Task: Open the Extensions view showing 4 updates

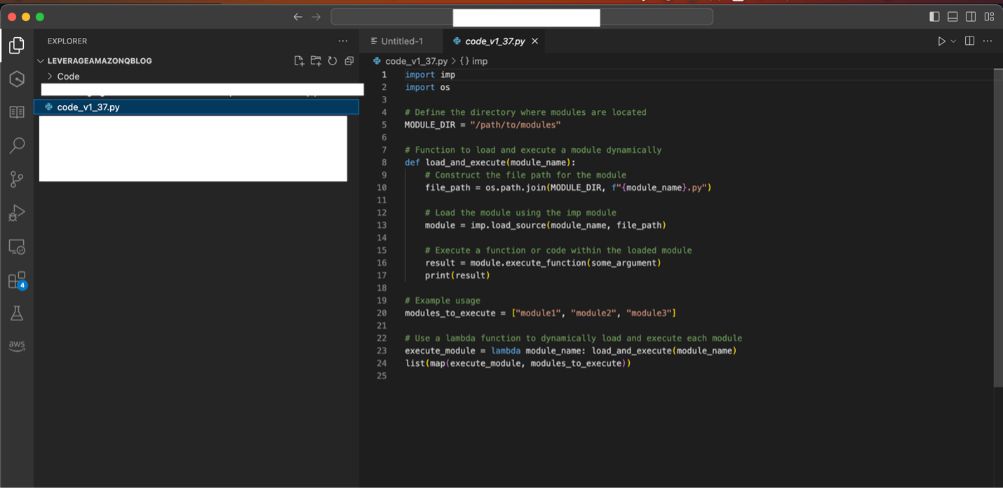Action: coord(16,280)
